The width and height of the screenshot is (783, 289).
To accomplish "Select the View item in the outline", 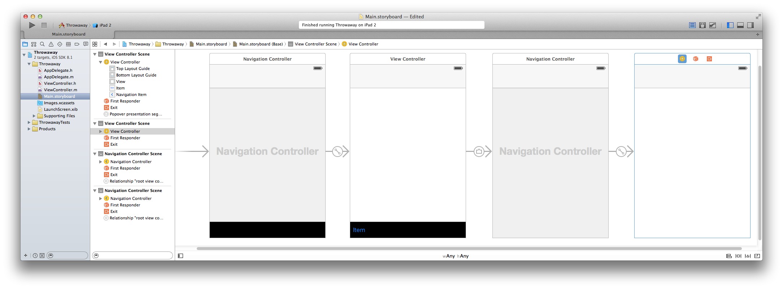I will click(x=120, y=82).
